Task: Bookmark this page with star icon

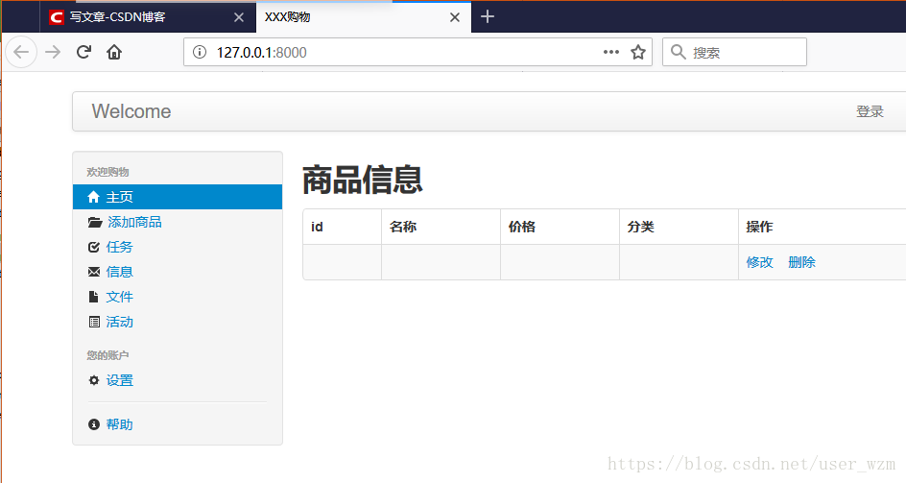Action: coord(638,52)
